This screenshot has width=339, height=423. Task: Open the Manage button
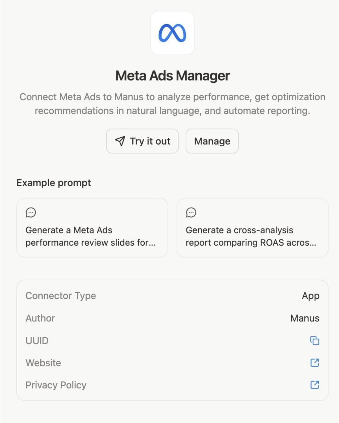click(x=212, y=141)
